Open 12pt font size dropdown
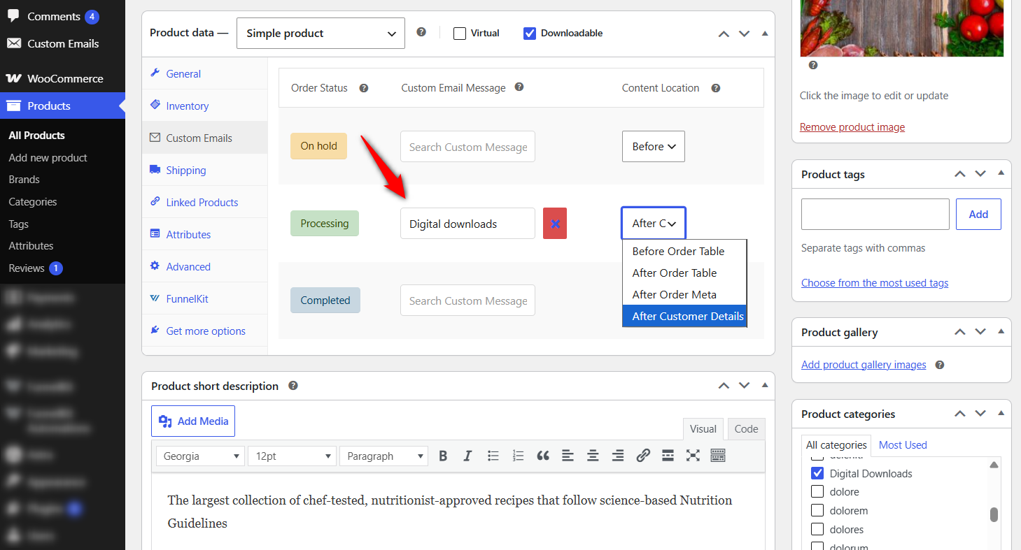The width and height of the screenshot is (1021, 550). point(292,456)
